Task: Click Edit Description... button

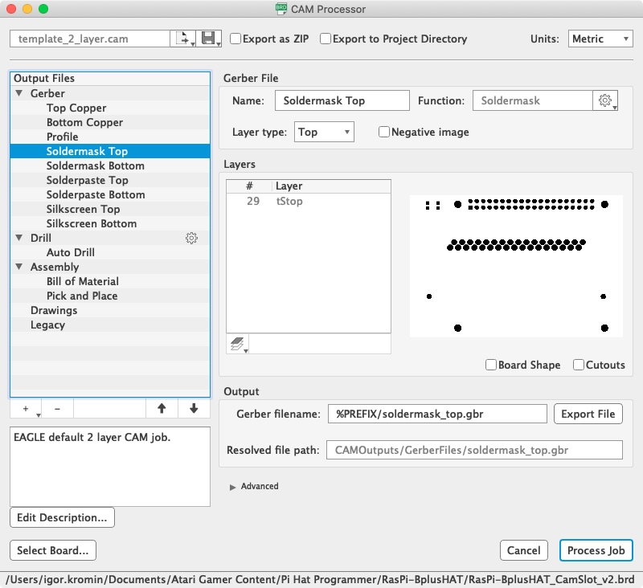Action: click(x=62, y=517)
